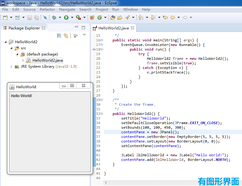Close the HelloWorld2.java editor tab
This screenshot has height=186, width=242.
[x=133, y=28]
